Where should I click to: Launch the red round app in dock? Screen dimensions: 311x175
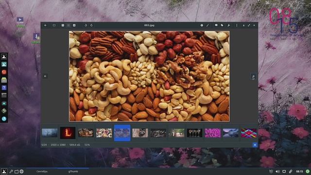[x=4, y=72]
